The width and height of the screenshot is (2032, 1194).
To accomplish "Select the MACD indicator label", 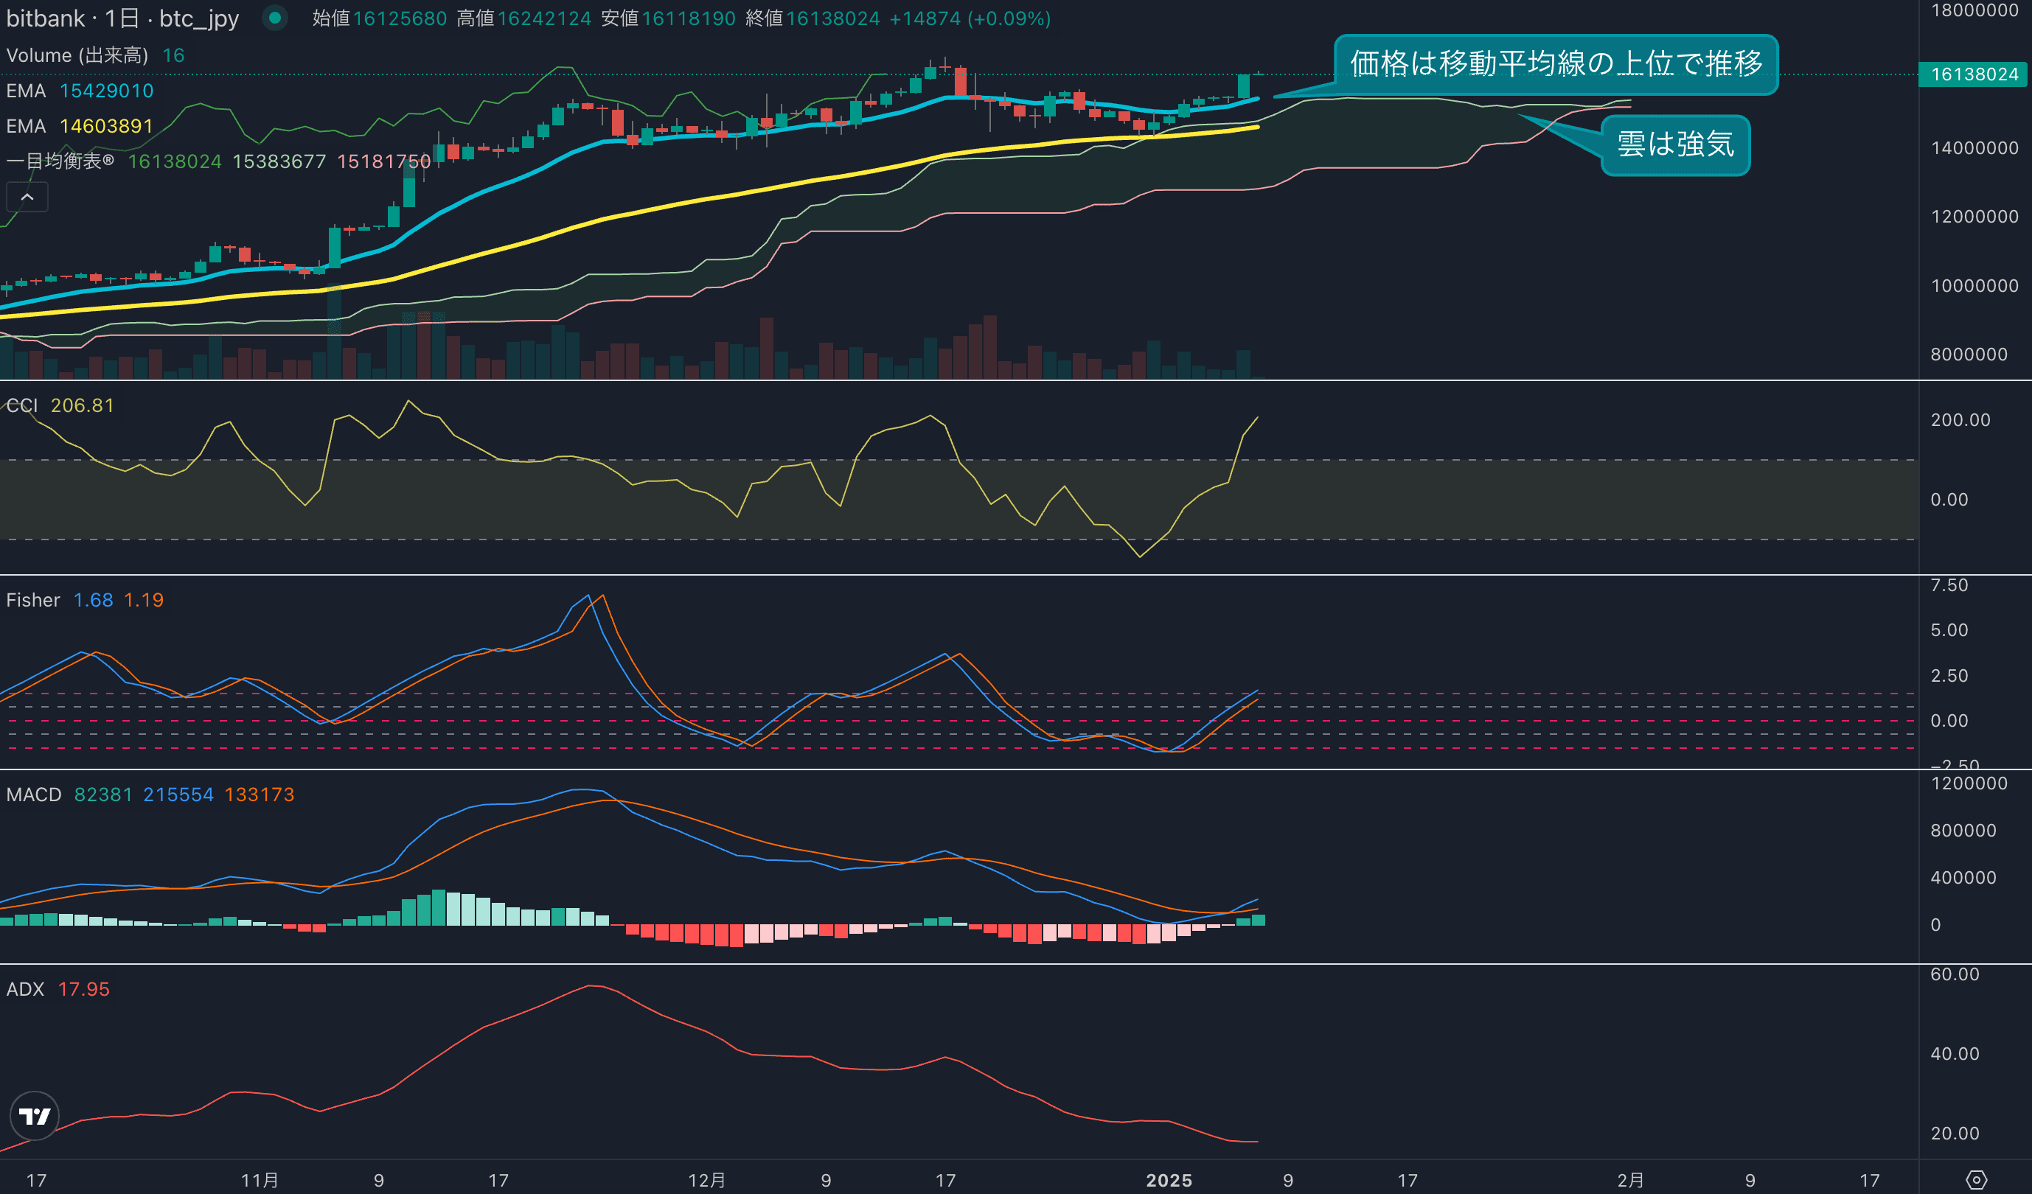I will (34, 794).
